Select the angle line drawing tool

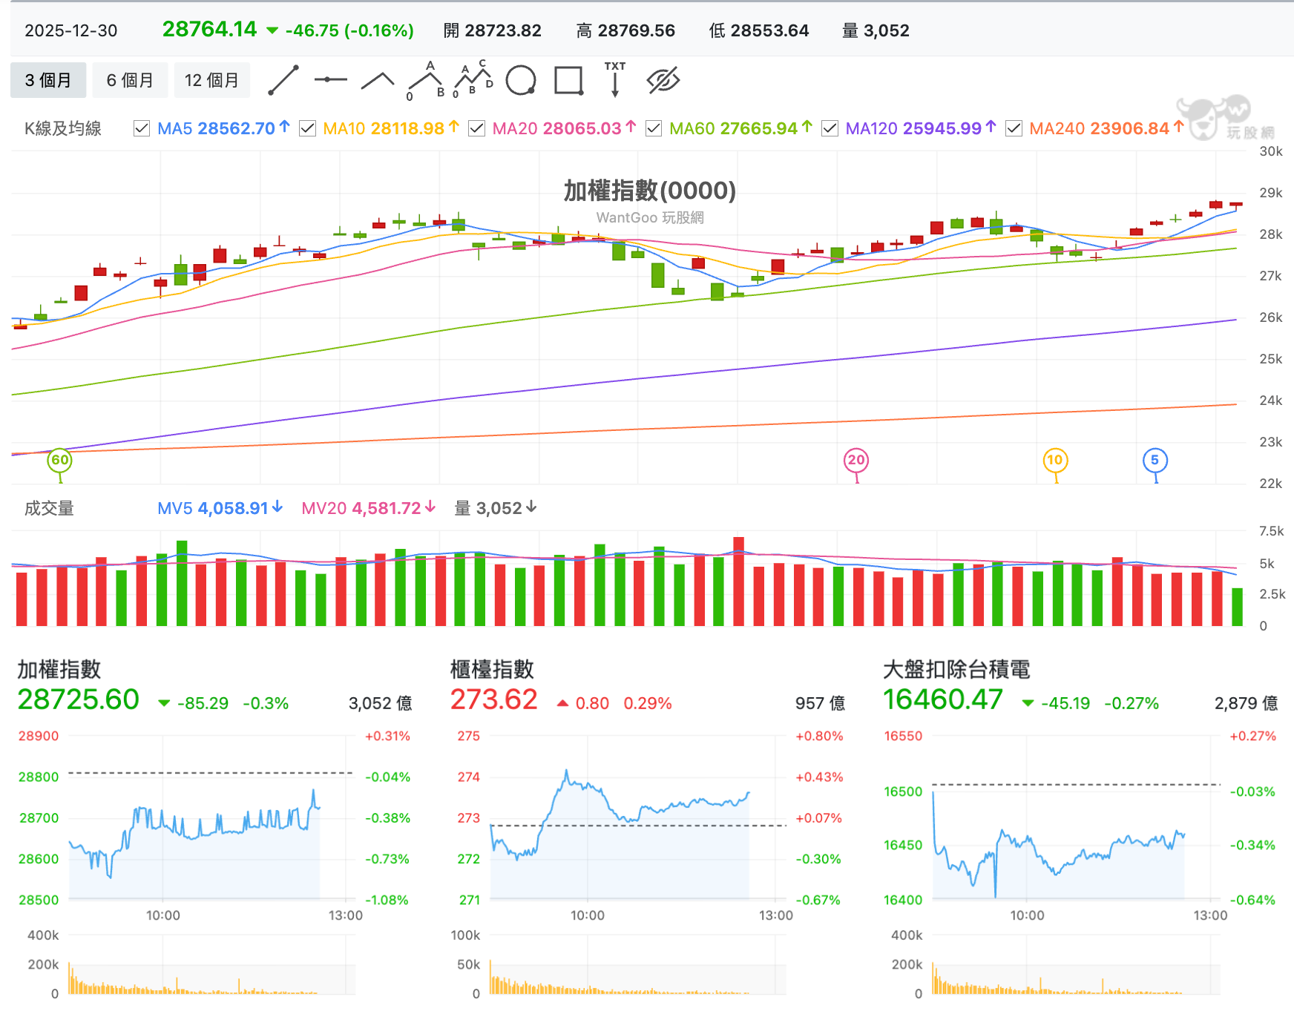(378, 80)
